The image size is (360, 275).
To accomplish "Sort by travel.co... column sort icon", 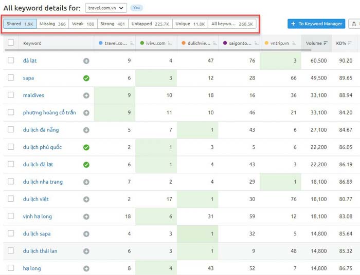I will coord(132,43).
